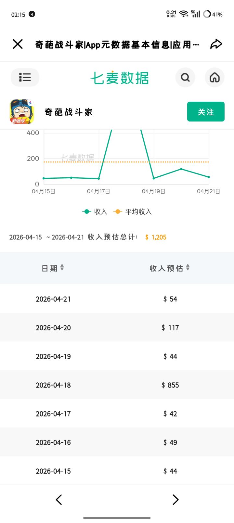Screen dimensions: 234x523
Task: Select the 2026-04-18 revenue row
Action: click(117, 385)
